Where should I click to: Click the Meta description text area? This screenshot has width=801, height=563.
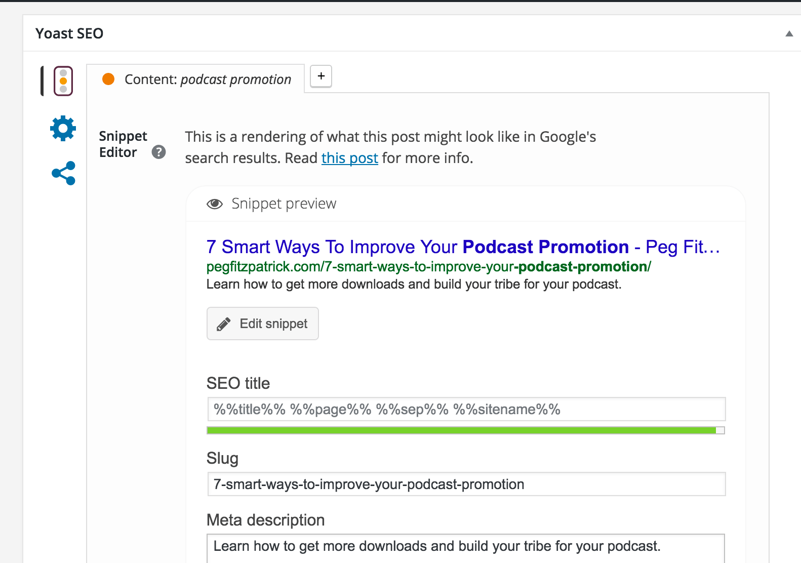[466, 547]
